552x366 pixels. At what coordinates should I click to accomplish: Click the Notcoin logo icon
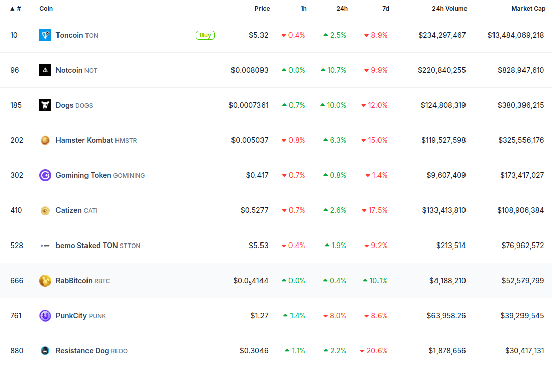[x=45, y=70]
